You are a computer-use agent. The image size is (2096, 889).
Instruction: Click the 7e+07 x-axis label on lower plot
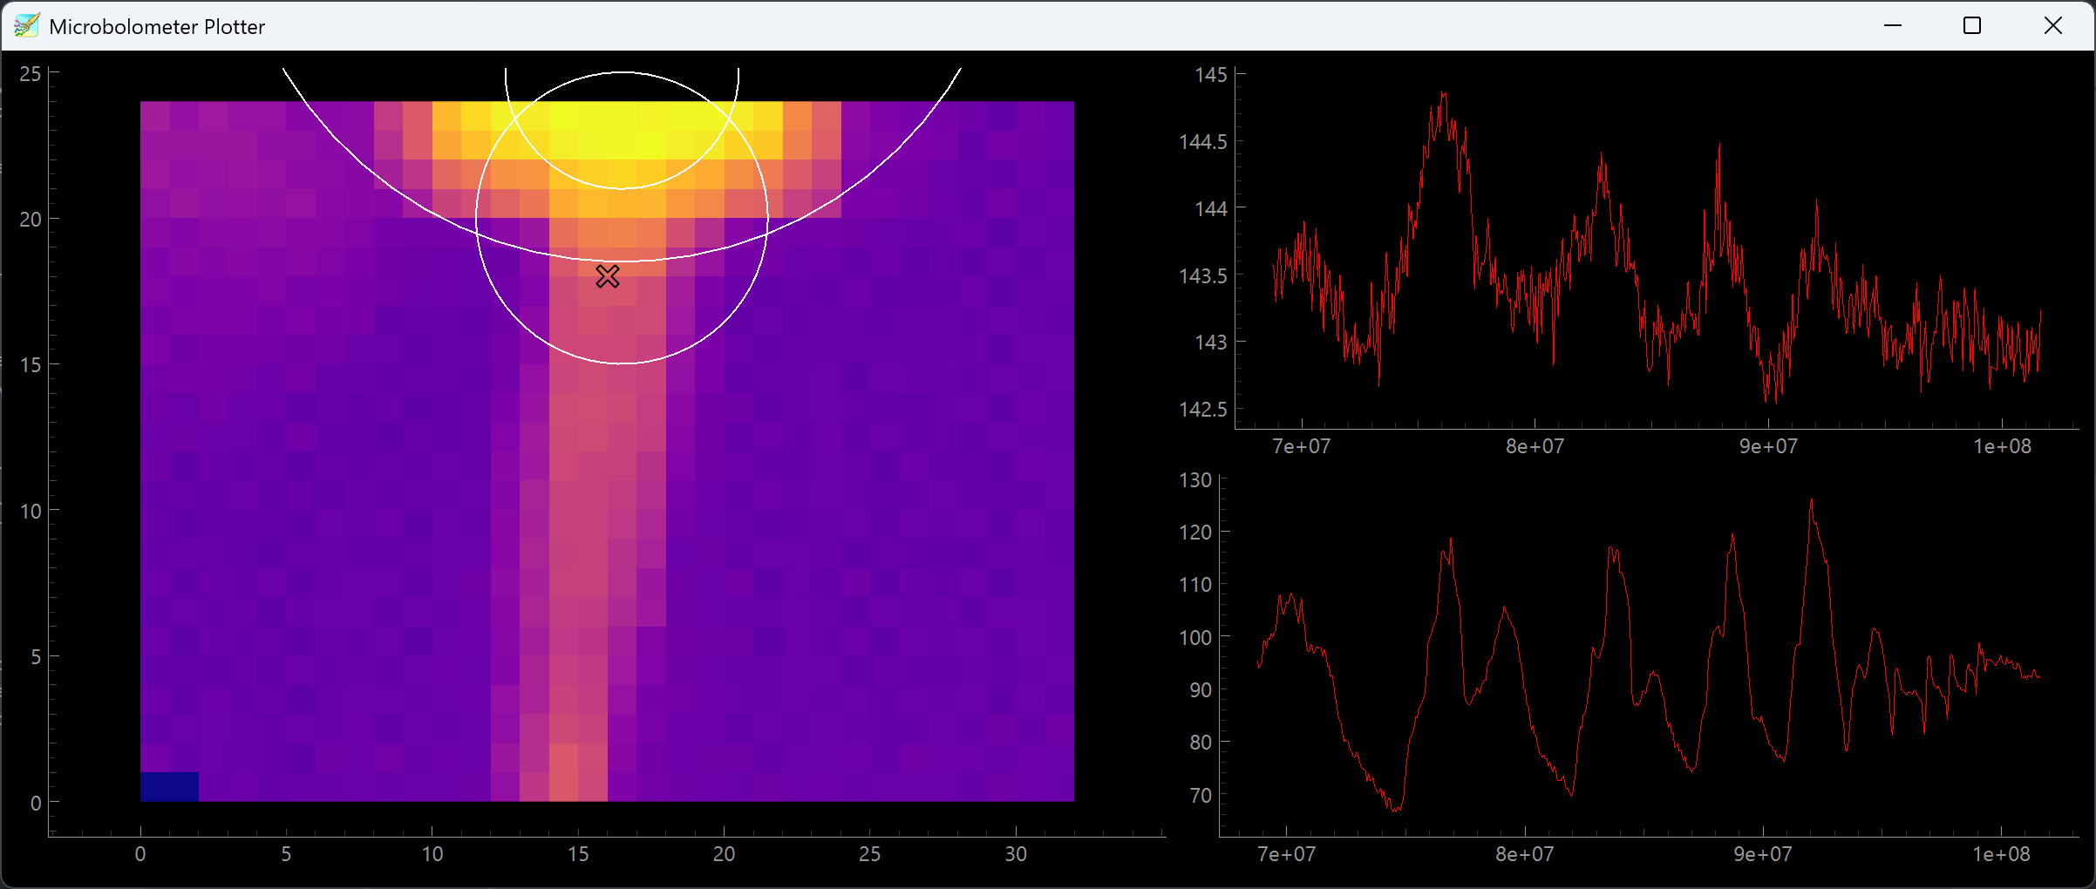tap(1286, 854)
